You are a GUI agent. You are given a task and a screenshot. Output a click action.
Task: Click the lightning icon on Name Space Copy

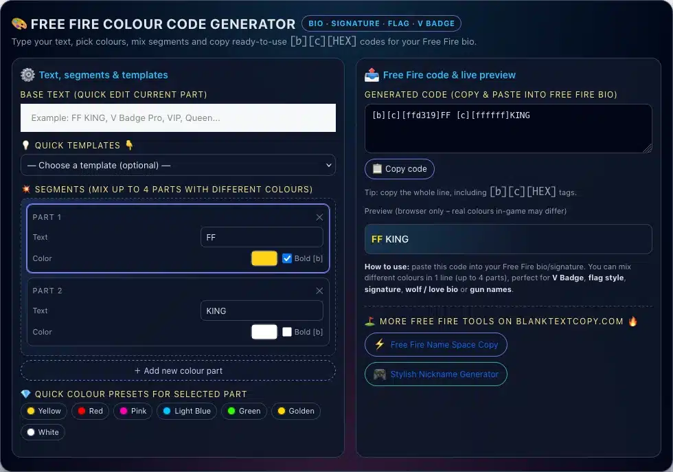(x=379, y=344)
